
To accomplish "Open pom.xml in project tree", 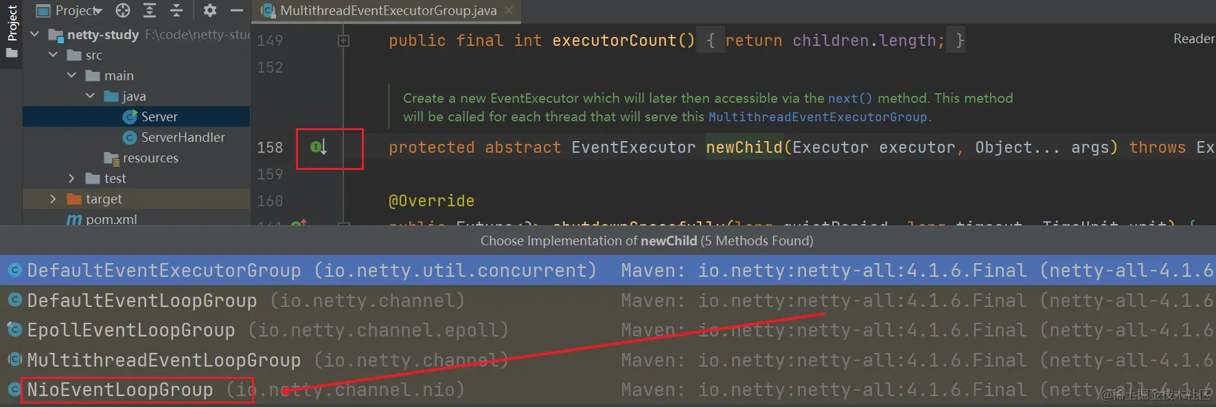I will click(137, 219).
